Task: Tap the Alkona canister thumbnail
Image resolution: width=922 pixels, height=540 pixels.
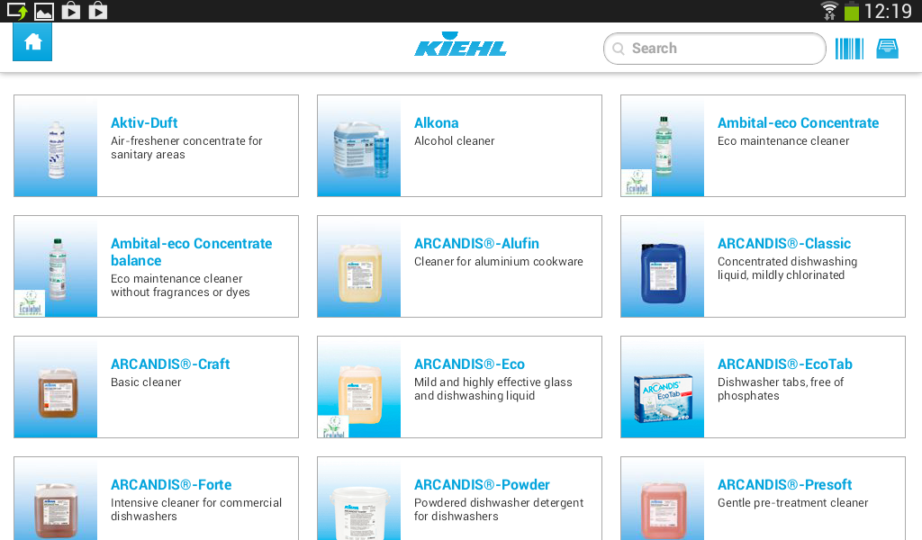Action: [x=360, y=149]
